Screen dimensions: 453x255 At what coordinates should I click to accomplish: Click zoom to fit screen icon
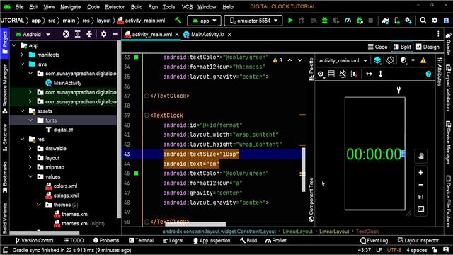[420, 209]
